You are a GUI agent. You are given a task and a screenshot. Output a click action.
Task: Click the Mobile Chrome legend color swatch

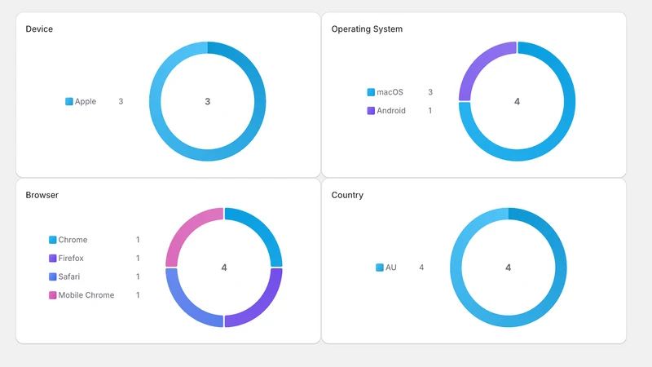52,295
